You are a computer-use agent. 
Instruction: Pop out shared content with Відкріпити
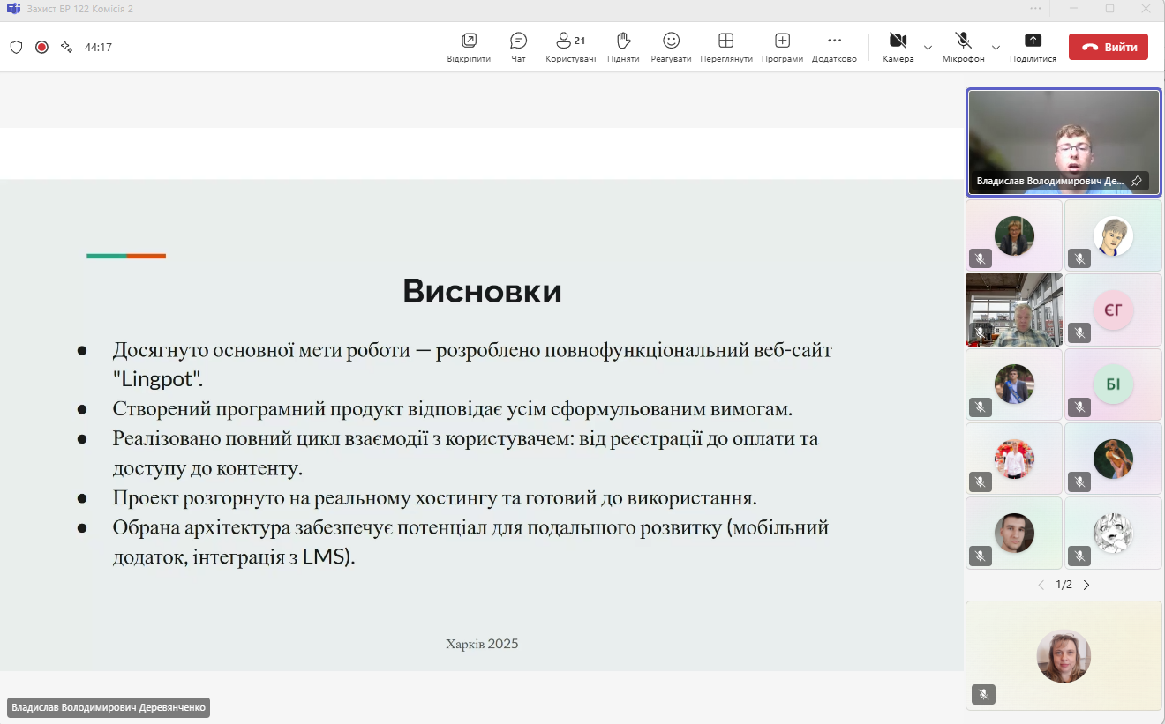point(469,48)
